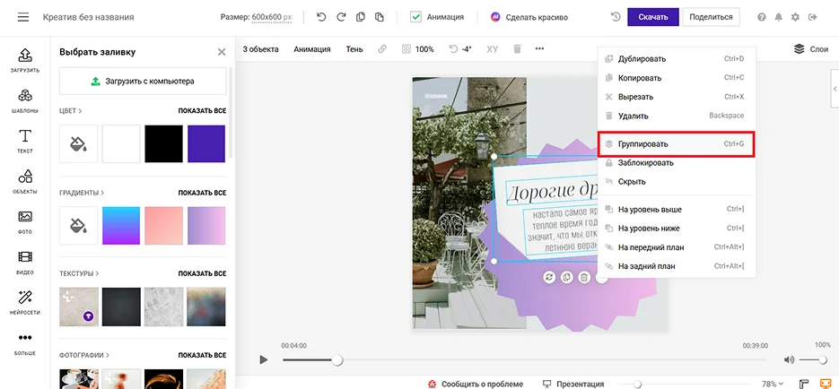839x389 pixels.
Task: Select the Текст tool in sidebar
Action: pos(25,140)
